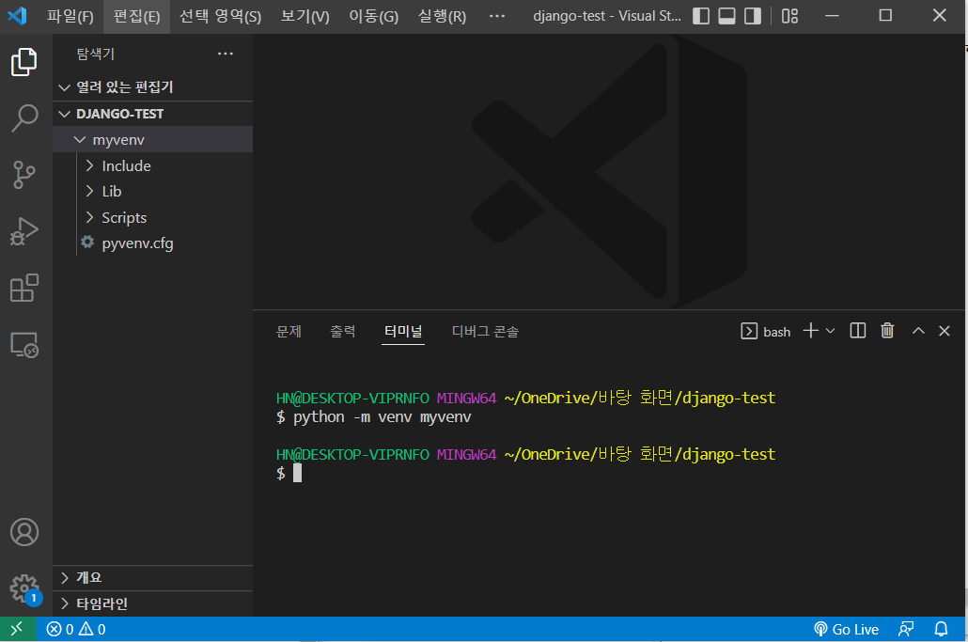
Task: Open Explorer more actions ellipsis
Action: pyautogui.click(x=226, y=54)
